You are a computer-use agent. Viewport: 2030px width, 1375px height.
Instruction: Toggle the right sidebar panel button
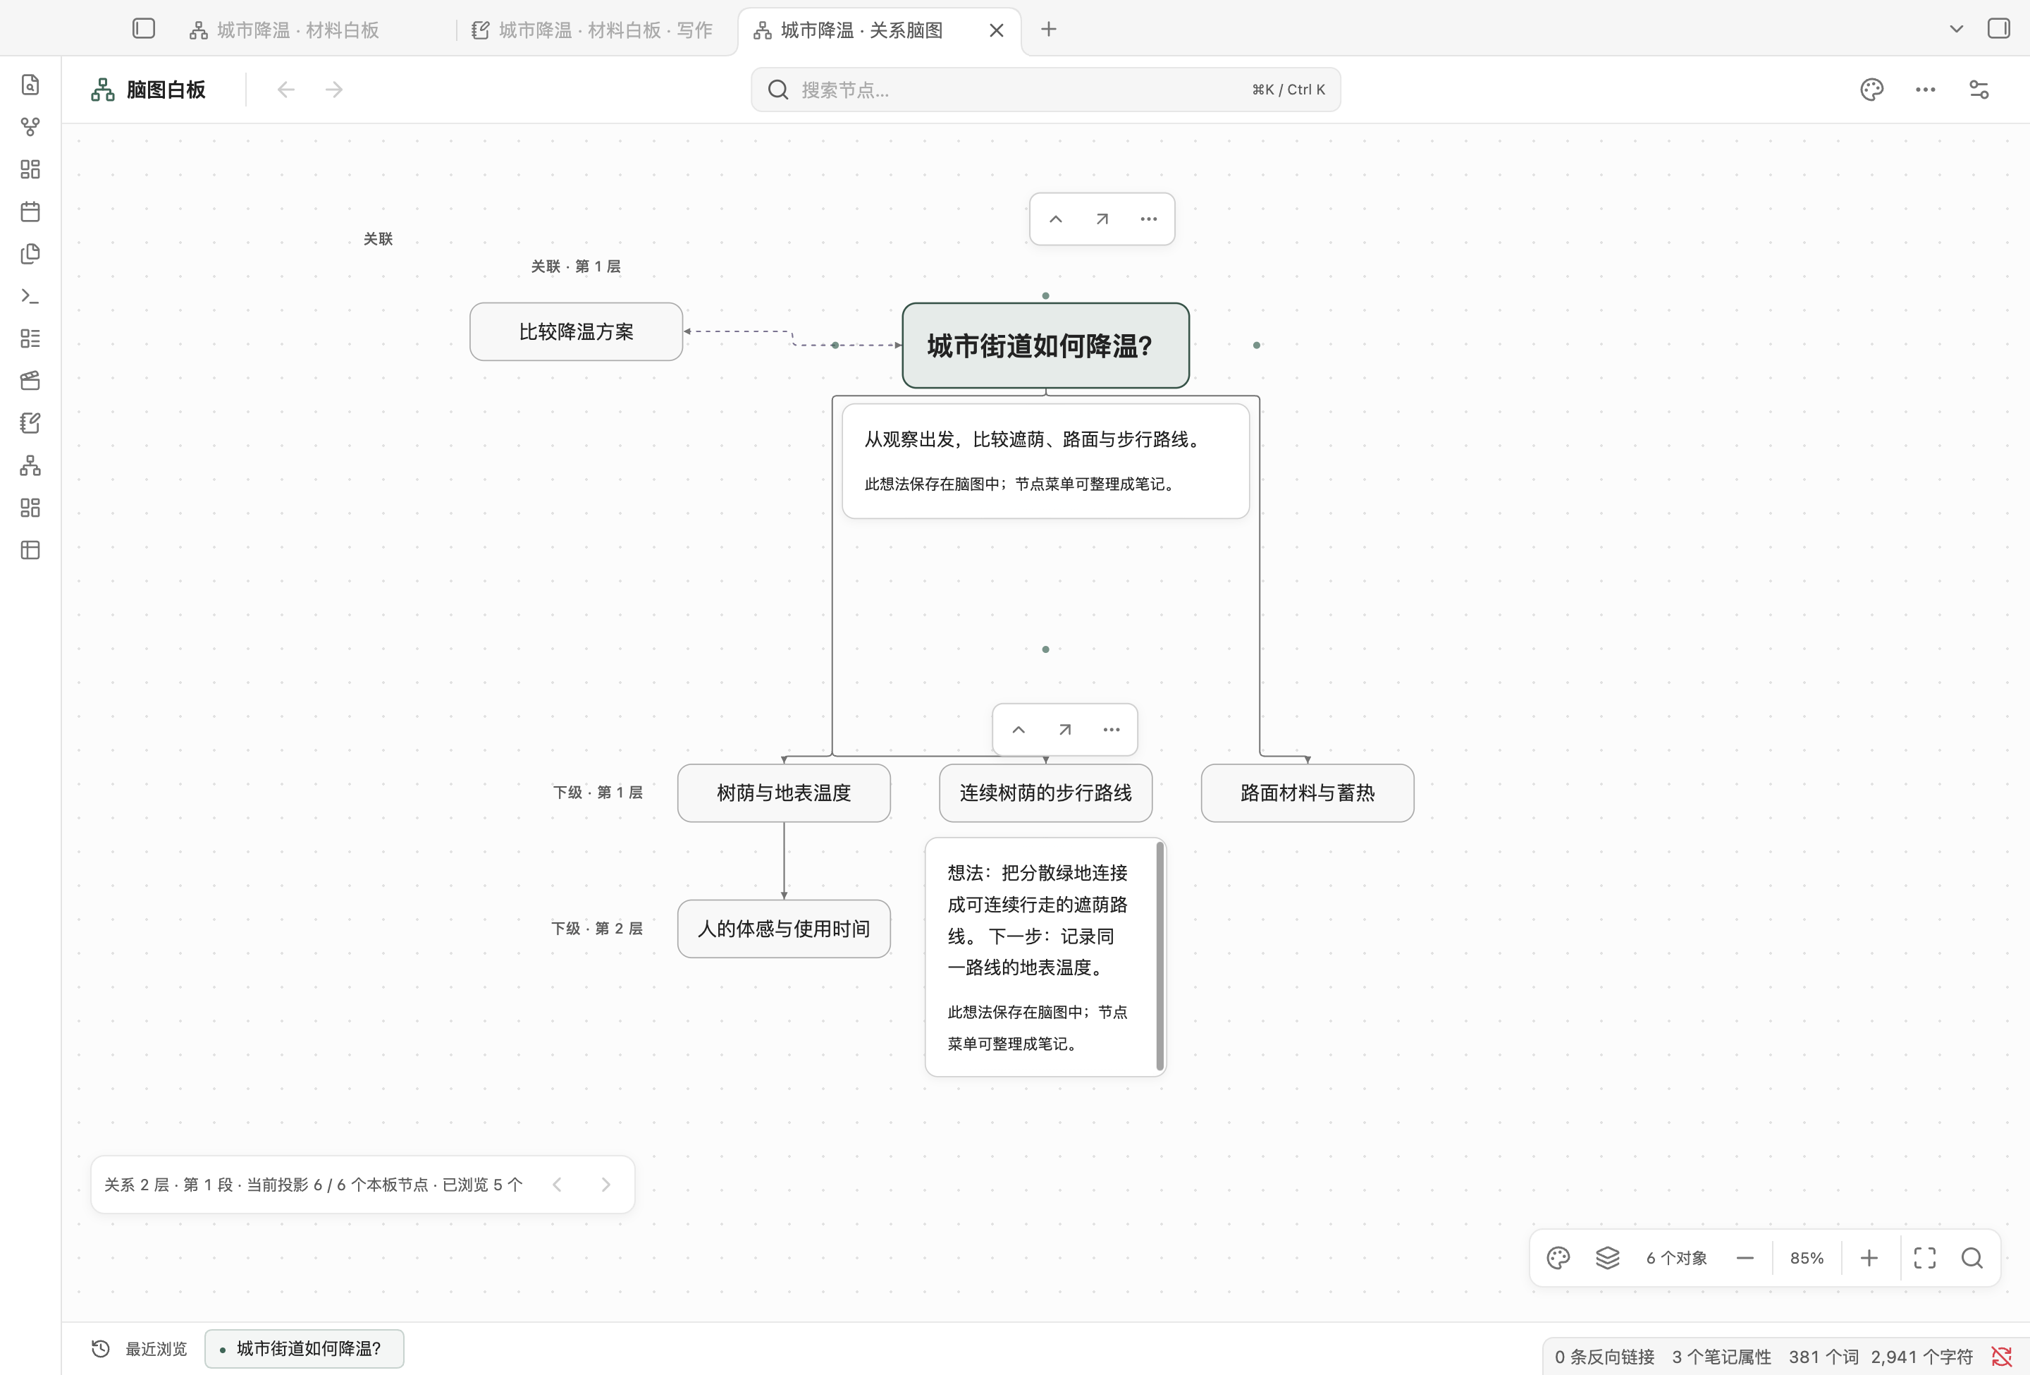pyautogui.click(x=1998, y=29)
